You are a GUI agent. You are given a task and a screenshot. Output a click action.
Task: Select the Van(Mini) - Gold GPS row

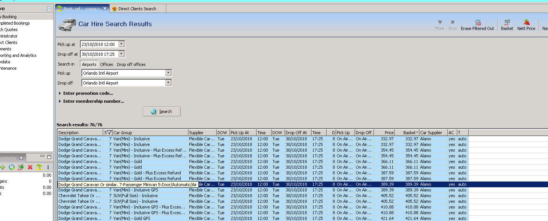coord(263,218)
